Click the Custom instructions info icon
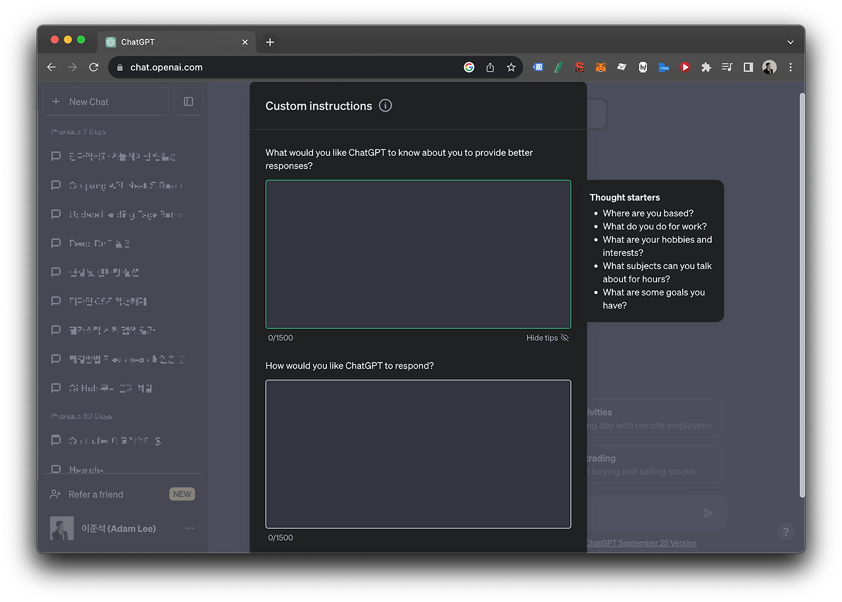842x602 pixels. coord(385,105)
